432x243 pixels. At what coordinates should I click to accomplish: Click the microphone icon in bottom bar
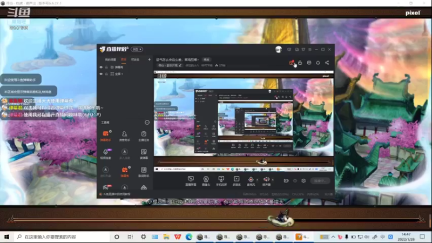click(251, 181)
